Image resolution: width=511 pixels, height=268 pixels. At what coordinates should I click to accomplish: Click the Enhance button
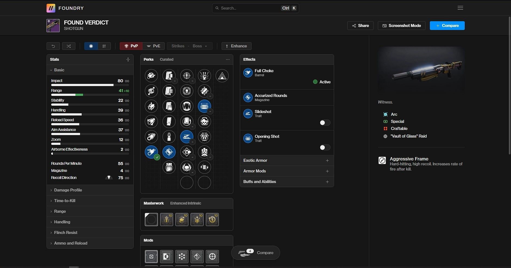(236, 46)
